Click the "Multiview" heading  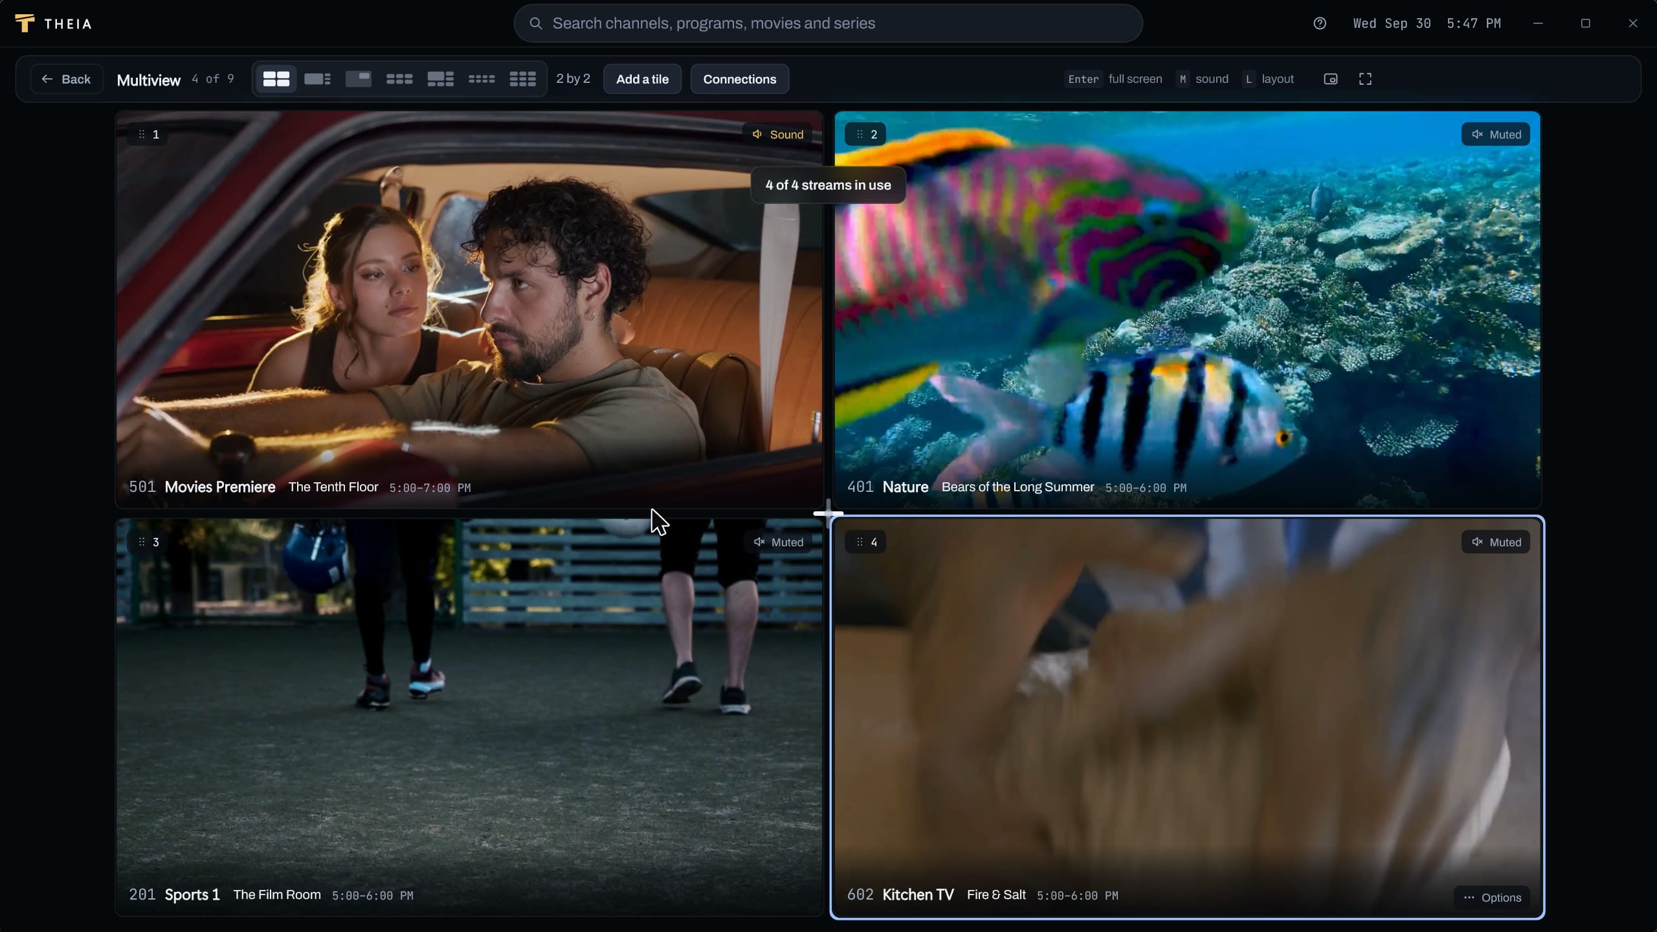pyautogui.click(x=148, y=80)
